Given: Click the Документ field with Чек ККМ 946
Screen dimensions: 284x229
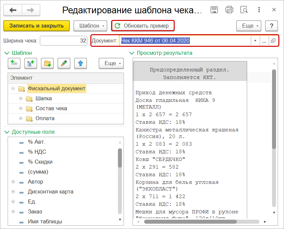Looking at the screenshot, I should coord(185,40).
